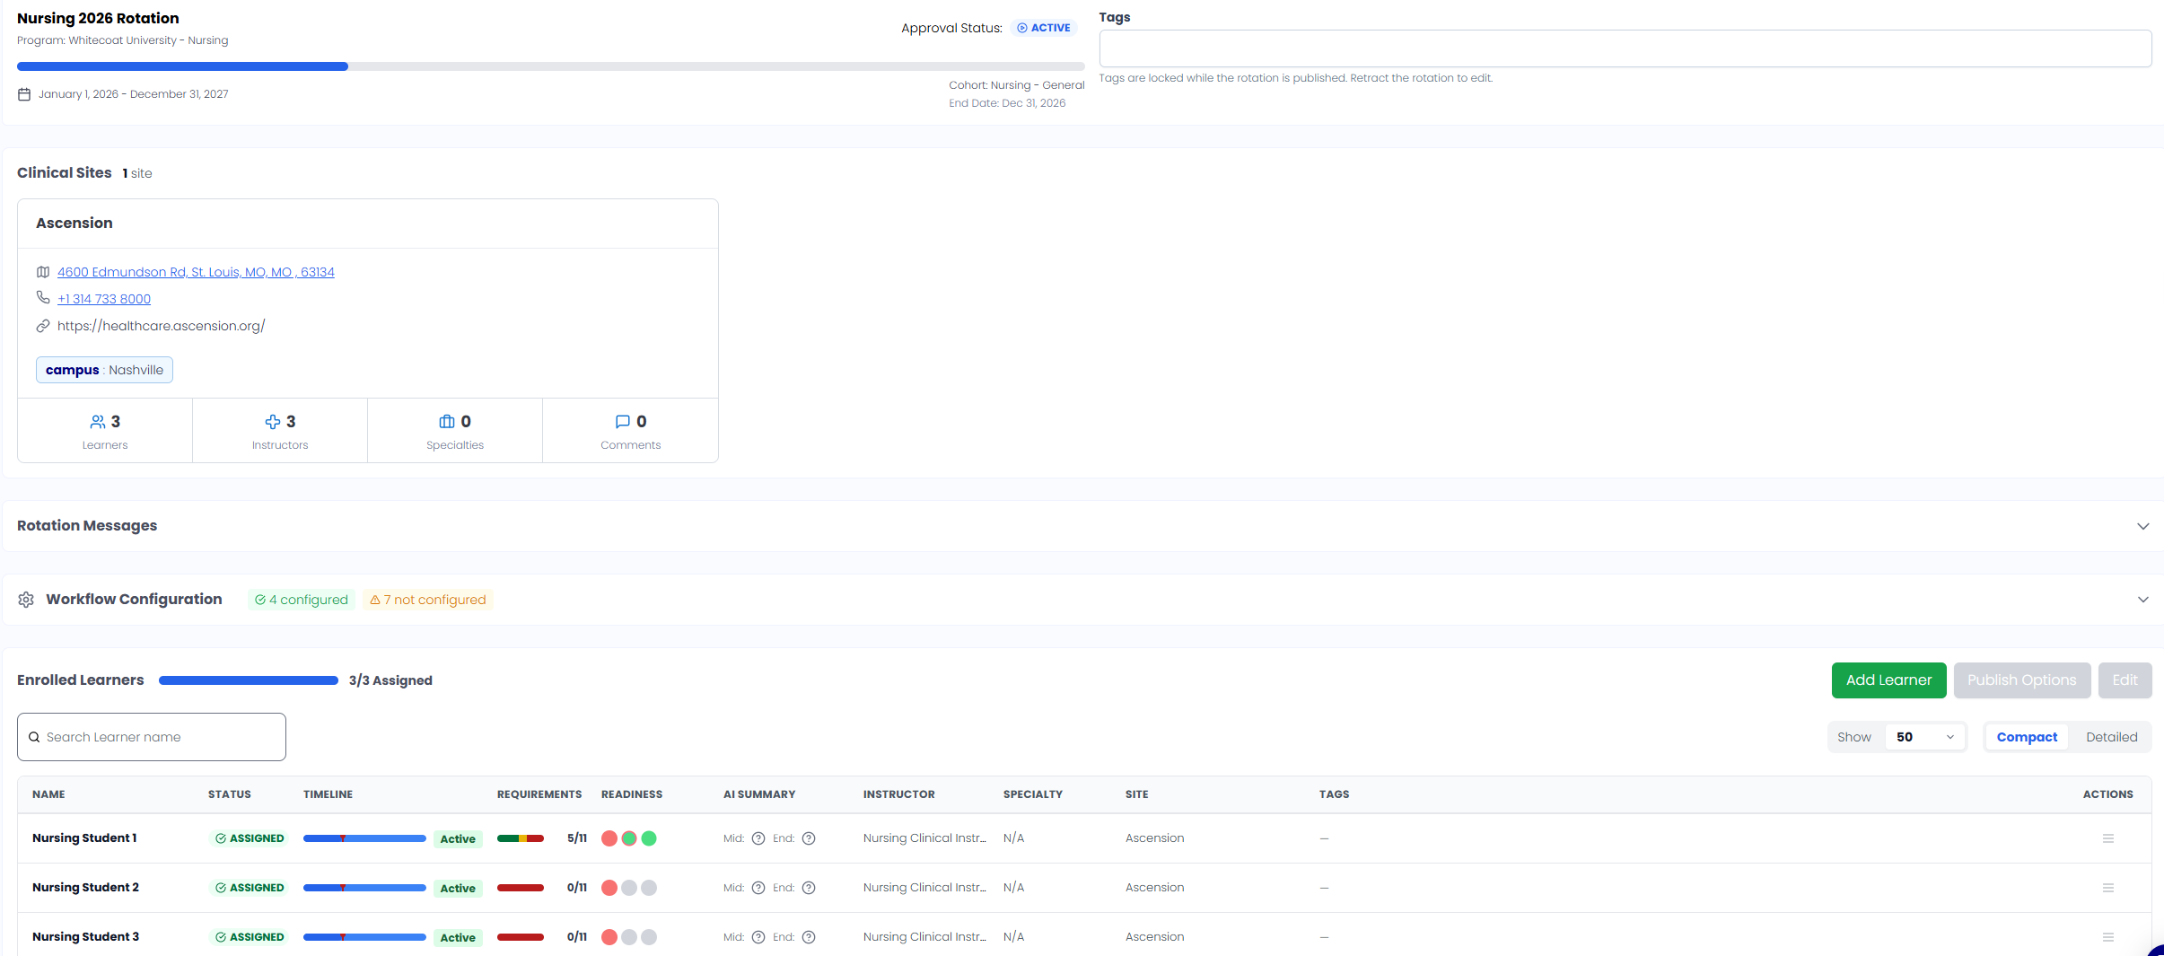Click End summary help icon for Nursing Student 1
Viewport: 2164px width, 956px height.
809,838
